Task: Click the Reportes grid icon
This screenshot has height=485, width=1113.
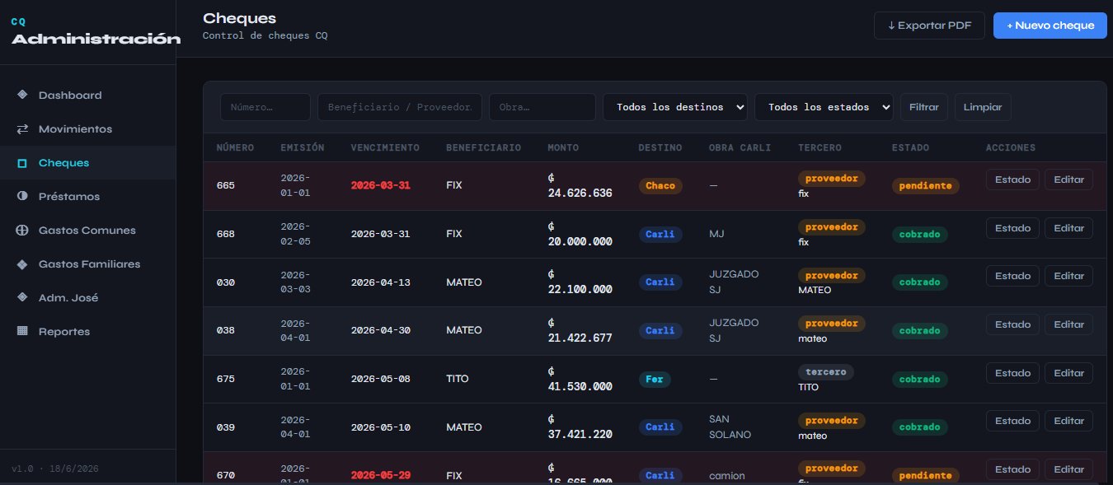Action: click(x=22, y=331)
